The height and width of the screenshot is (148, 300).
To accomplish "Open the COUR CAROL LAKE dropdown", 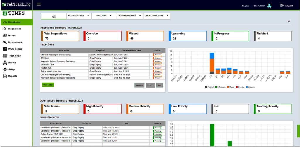I will coord(156,16).
